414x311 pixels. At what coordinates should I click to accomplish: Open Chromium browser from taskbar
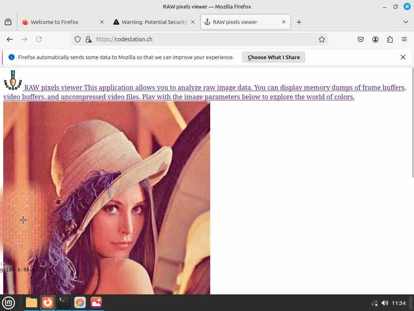(x=80, y=303)
